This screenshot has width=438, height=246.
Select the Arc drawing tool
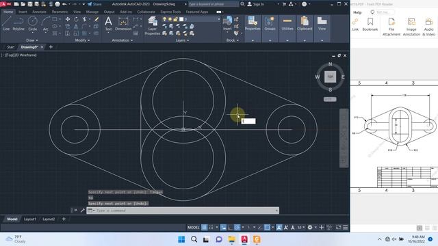[x=46, y=23]
